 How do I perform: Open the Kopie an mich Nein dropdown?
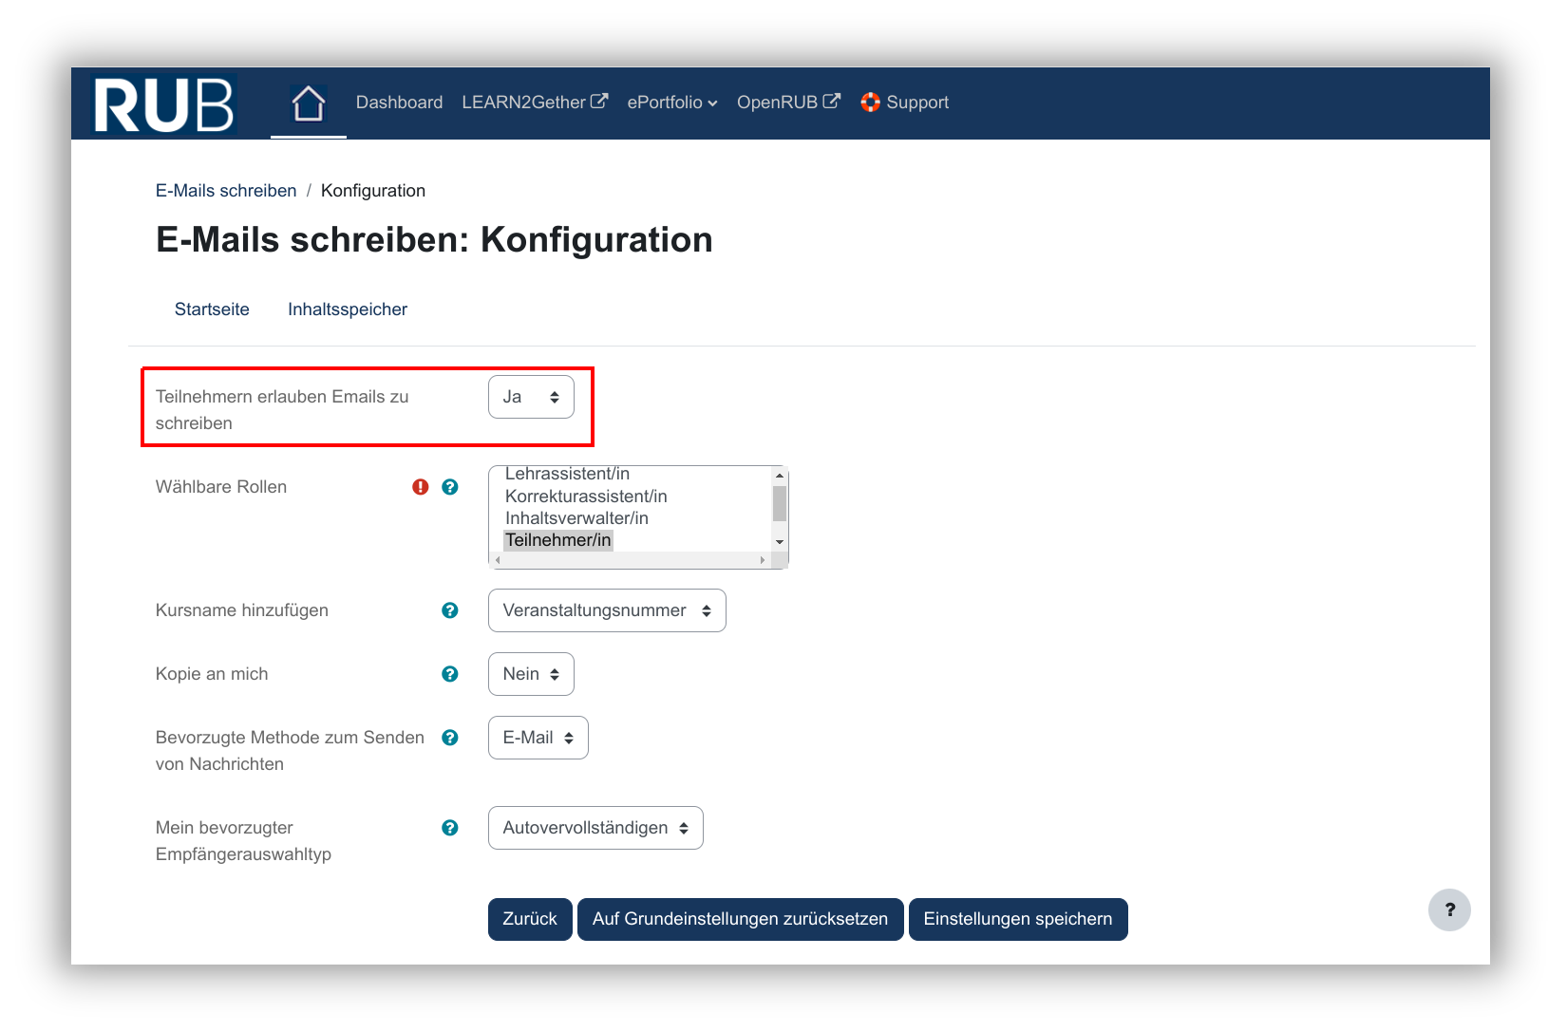point(531,674)
